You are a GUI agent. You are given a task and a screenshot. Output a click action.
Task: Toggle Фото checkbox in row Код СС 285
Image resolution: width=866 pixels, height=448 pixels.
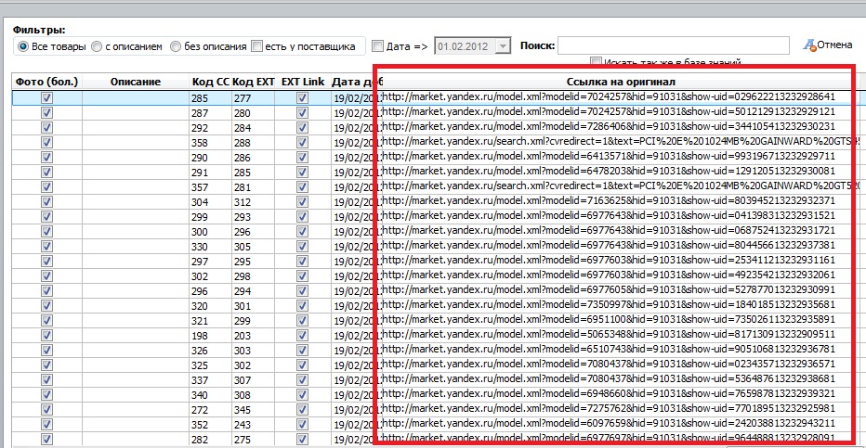[x=47, y=98]
